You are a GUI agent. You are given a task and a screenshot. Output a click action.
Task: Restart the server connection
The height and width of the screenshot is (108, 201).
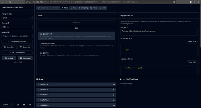point(9,58)
